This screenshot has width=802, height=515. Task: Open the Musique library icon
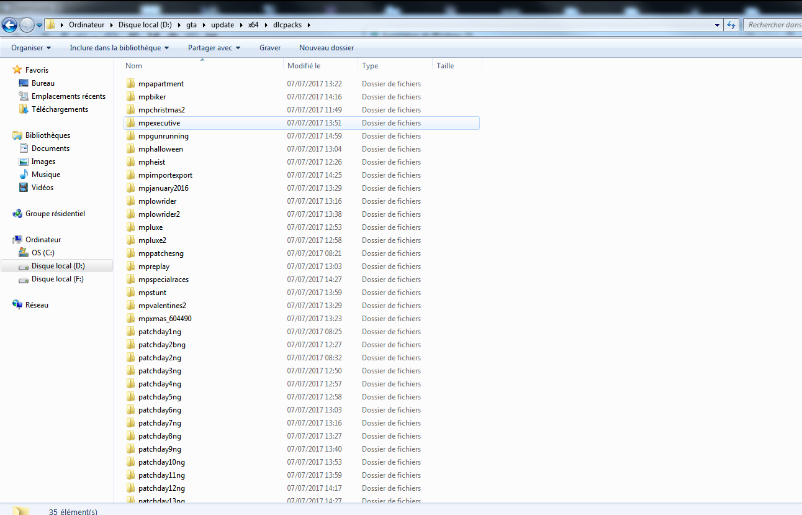pos(24,175)
